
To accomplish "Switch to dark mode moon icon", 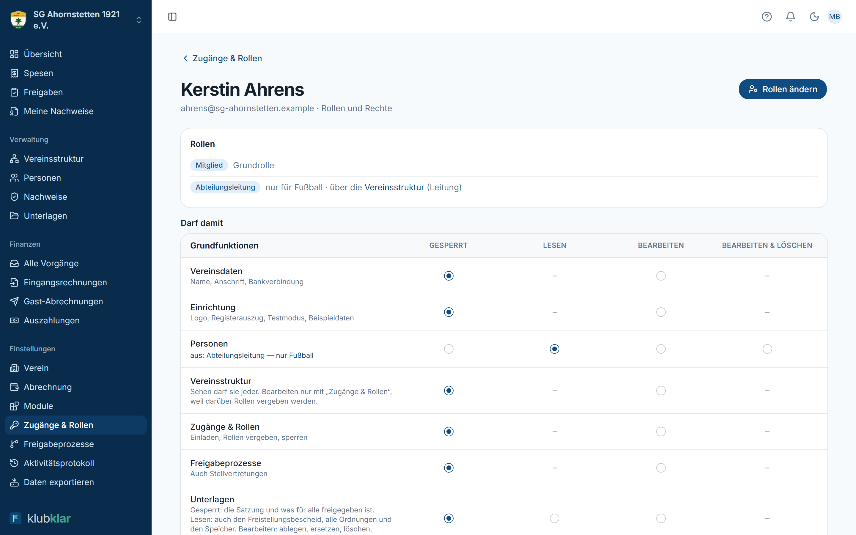I will coord(814,17).
